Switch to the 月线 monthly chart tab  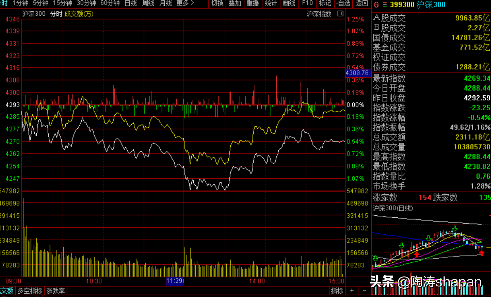point(166,3)
